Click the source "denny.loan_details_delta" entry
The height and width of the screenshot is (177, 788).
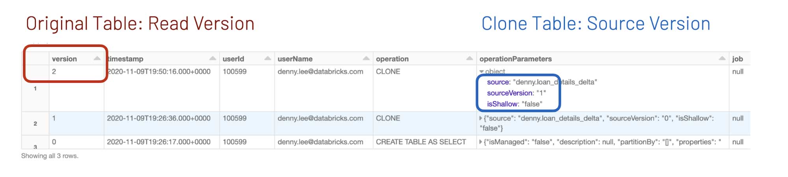pos(542,82)
